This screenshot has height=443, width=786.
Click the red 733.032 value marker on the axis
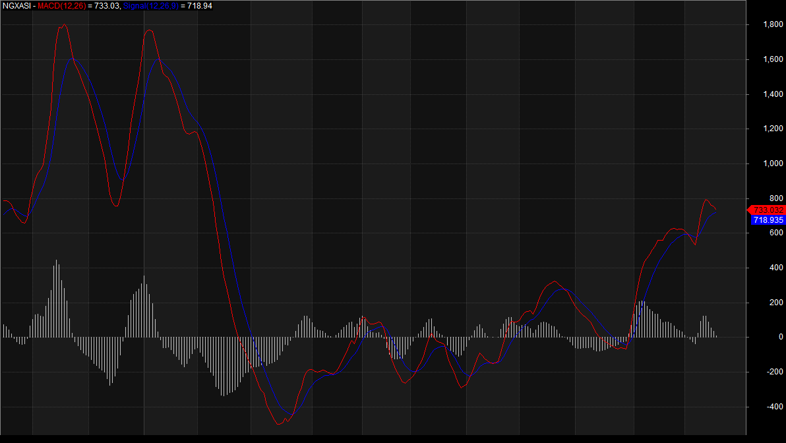768,210
